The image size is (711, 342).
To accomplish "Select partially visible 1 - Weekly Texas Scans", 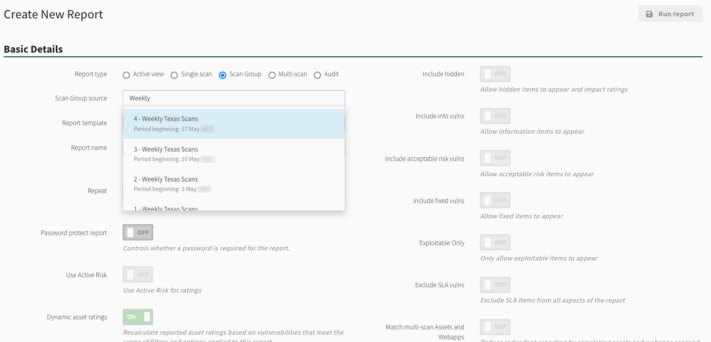I will (234, 208).
